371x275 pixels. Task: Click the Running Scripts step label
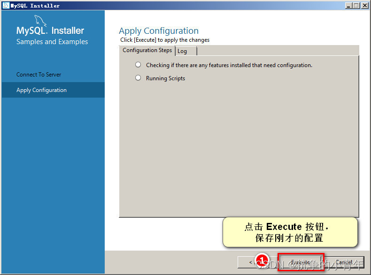click(165, 78)
